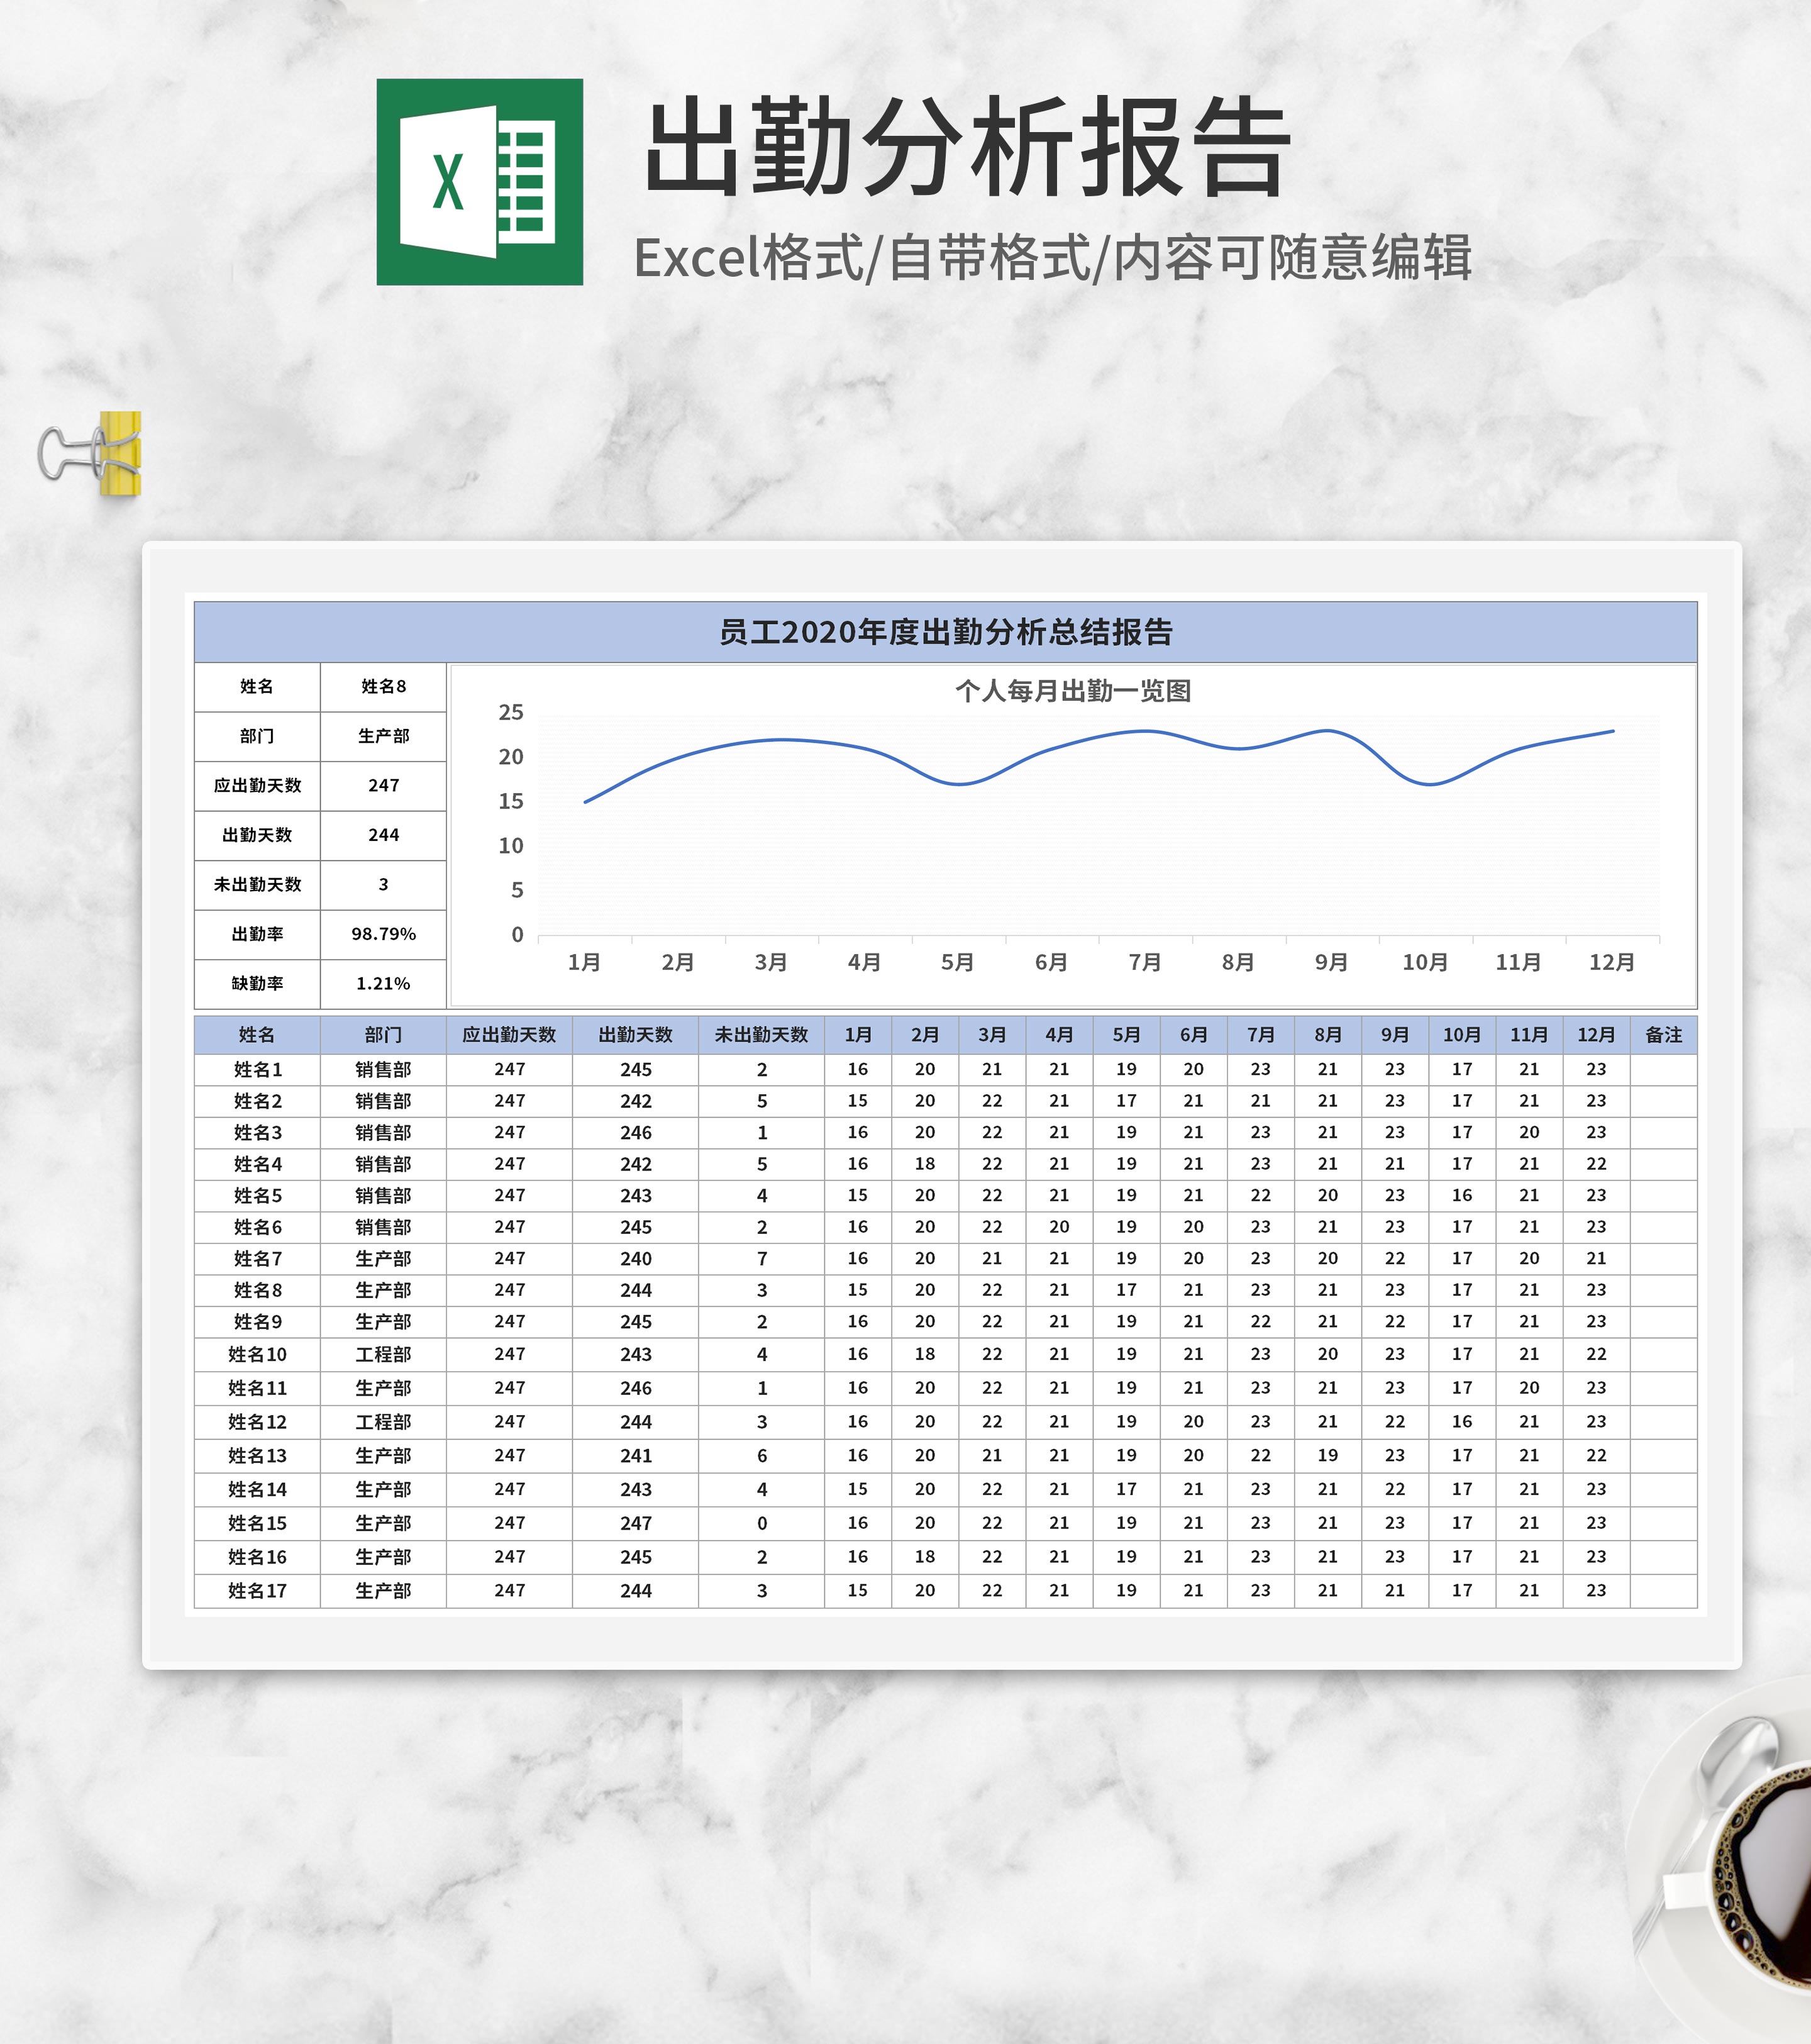The image size is (1811, 2044).
Task: Click the subtitle Excel格式/自带格式 text
Action: click(x=1052, y=258)
